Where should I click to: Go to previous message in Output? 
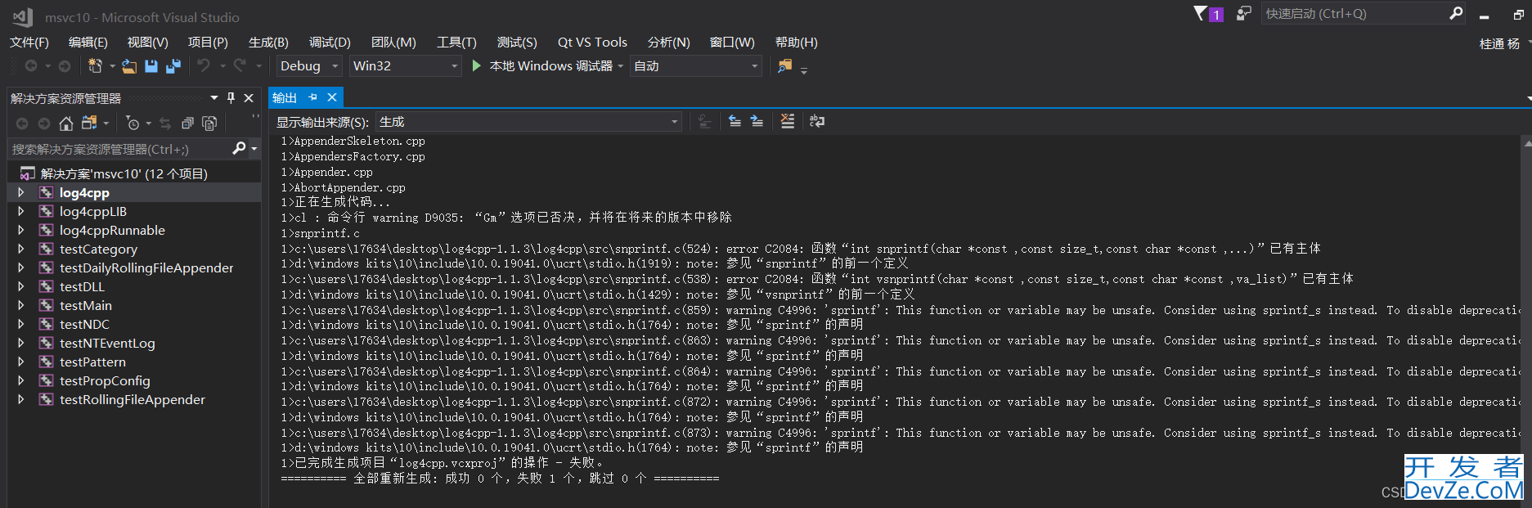pos(735,121)
